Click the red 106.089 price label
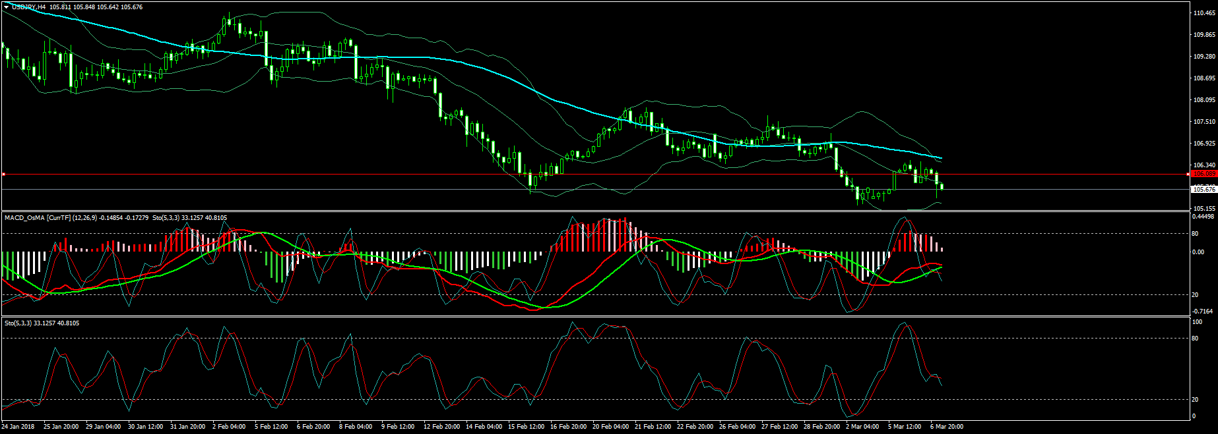The width and height of the screenshot is (1218, 434). [x=1204, y=174]
